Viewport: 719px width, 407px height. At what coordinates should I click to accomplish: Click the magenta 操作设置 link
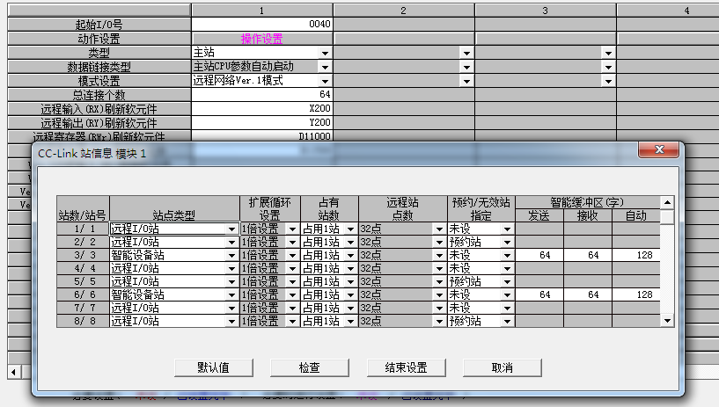[x=262, y=39]
